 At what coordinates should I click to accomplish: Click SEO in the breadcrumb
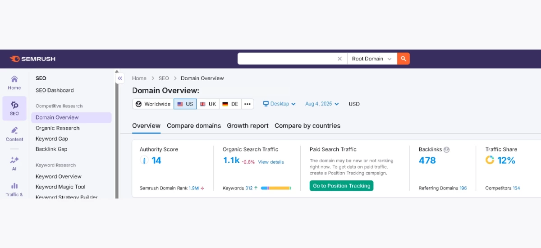[x=164, y=78]
